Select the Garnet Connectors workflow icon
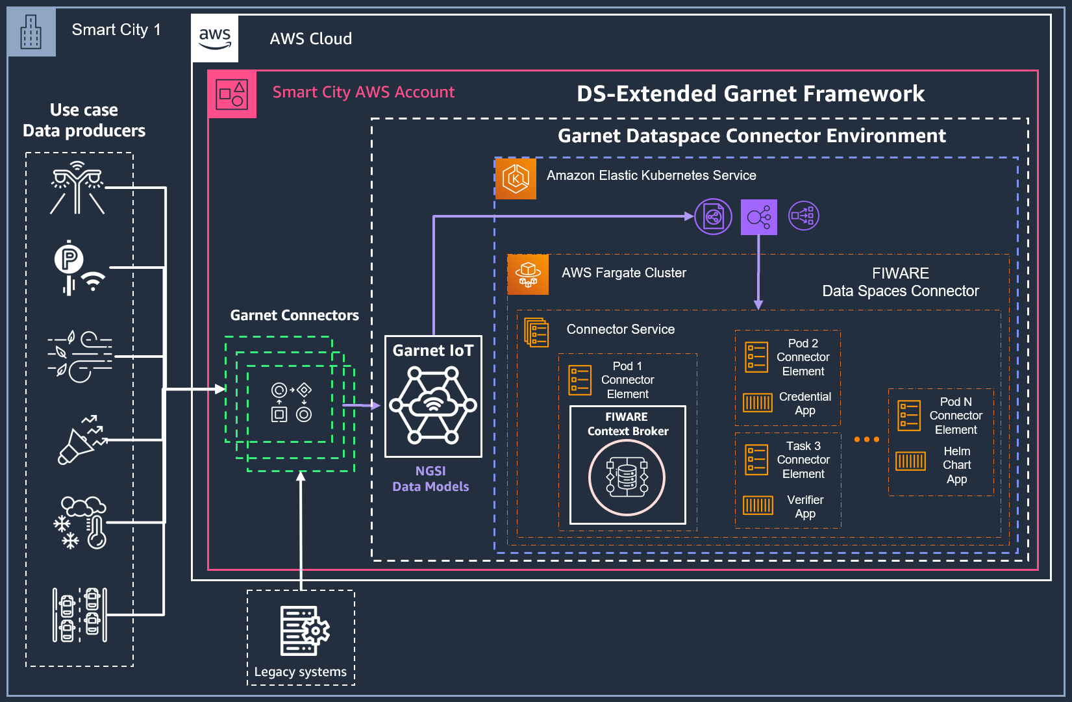1072x702 pixels. [x=292, y=402]
